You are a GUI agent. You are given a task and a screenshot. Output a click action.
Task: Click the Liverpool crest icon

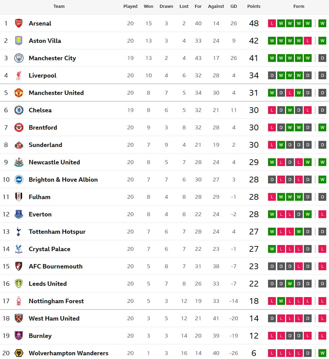point(19,75)
